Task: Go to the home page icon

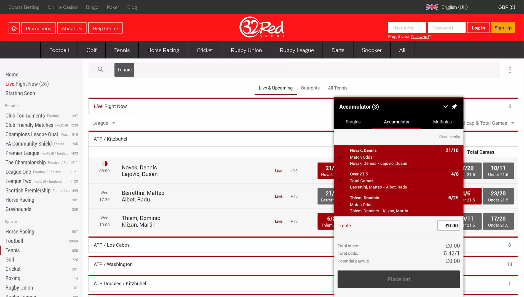Action: [x=14, y=28]
